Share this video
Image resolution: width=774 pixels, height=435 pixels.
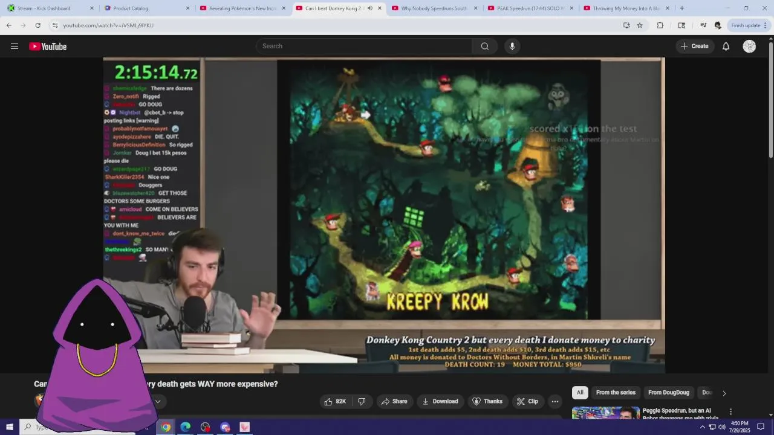click(x=394, y=401)
